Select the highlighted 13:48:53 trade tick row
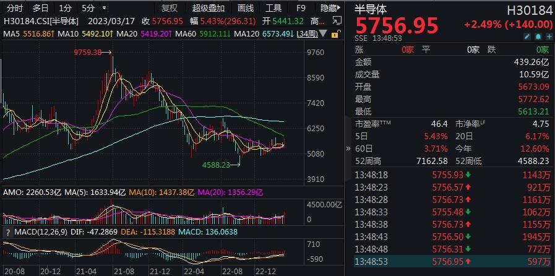 [453, 262]
